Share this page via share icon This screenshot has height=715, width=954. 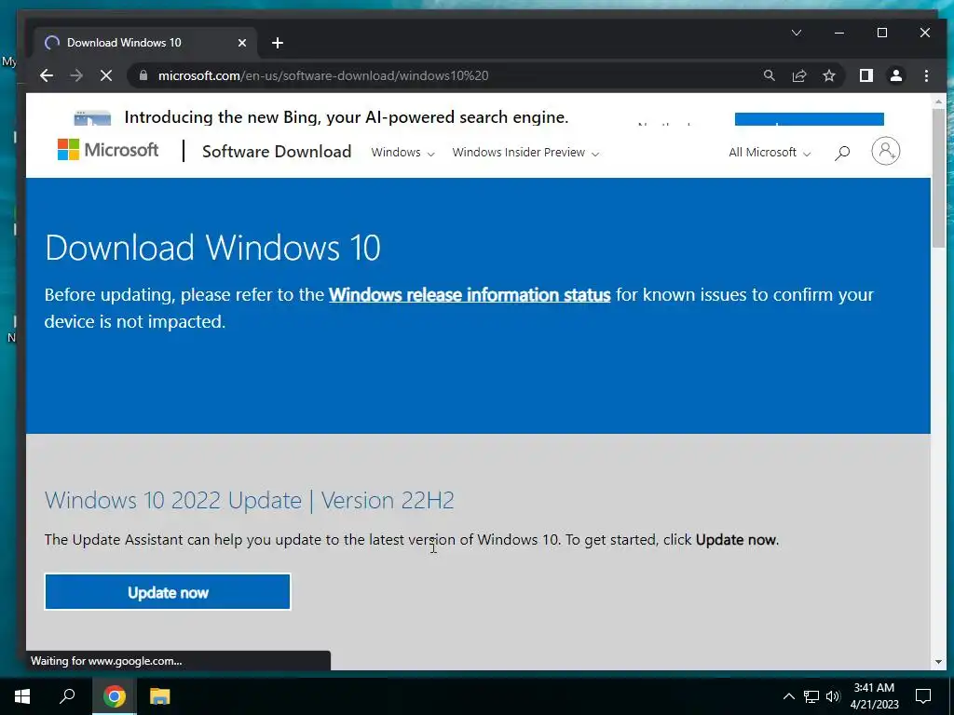click(x=798, y=75)
